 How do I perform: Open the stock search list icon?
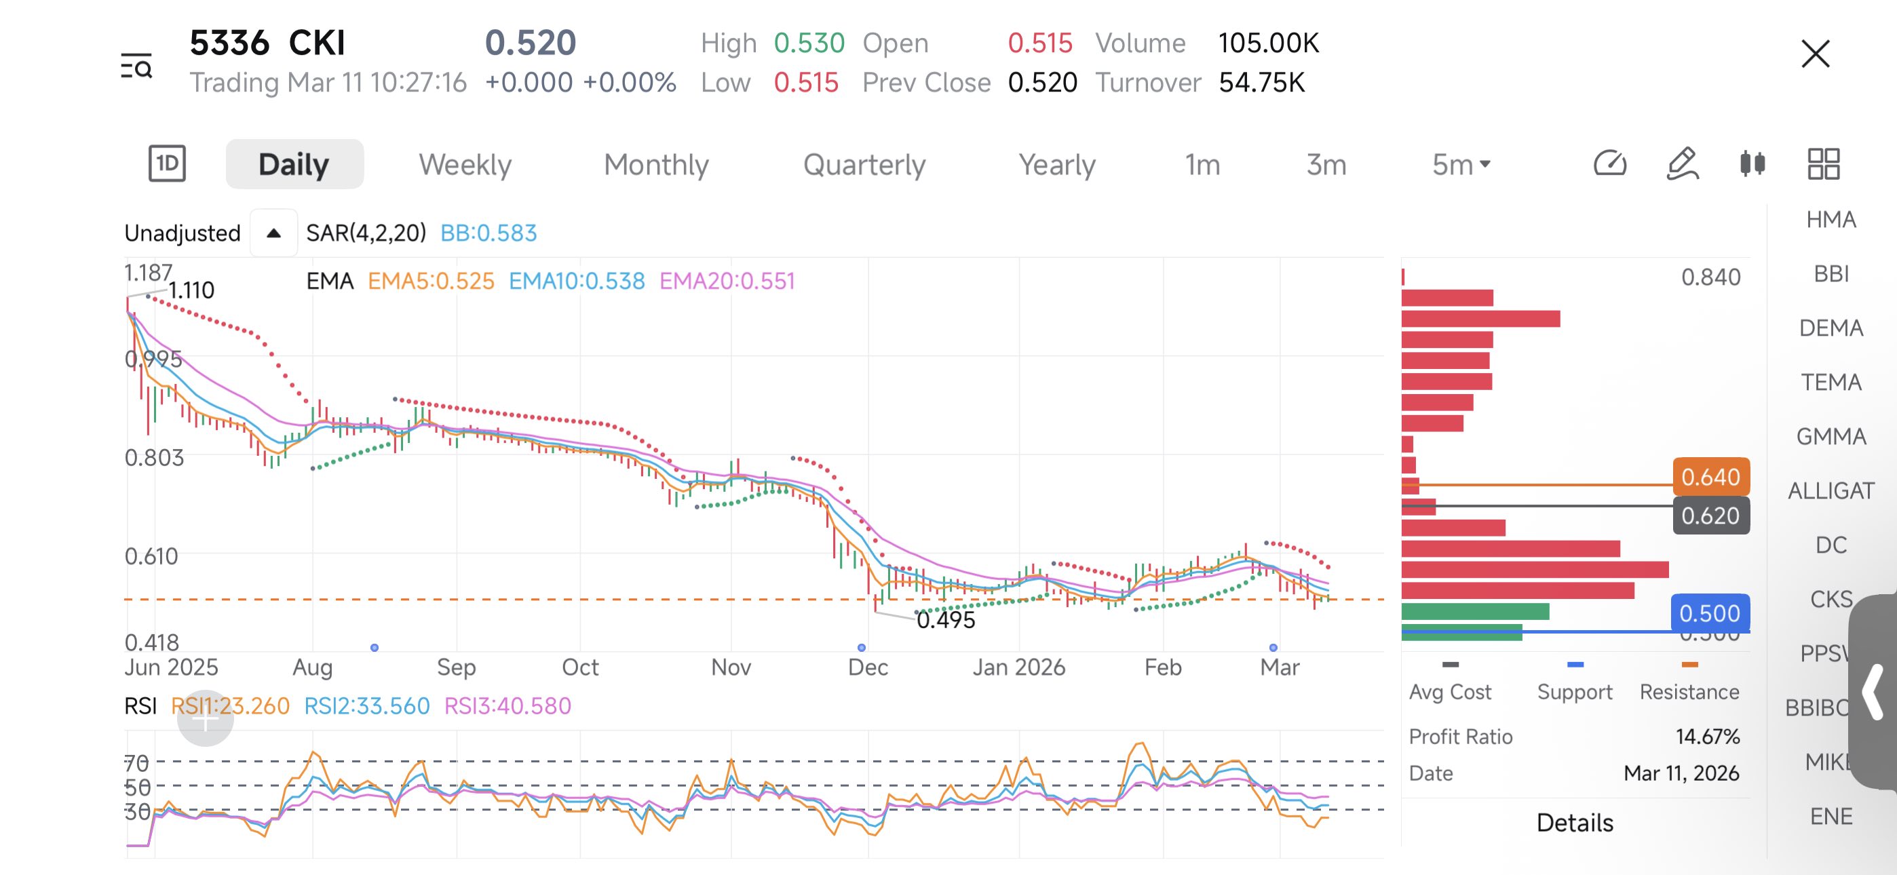tap(136, 66)
